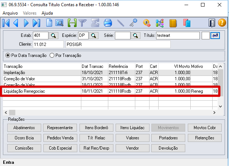Screen dimensions: 229x166
Task: Open the Valores menu
Action: [x=30, y=13]
